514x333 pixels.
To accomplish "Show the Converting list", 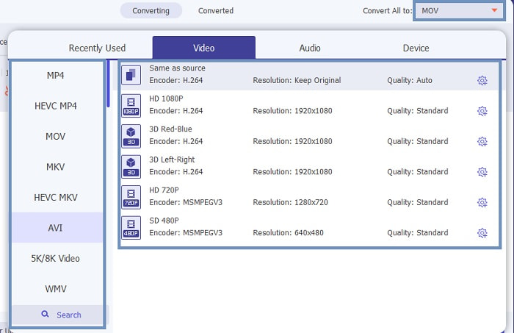I will (x=151, y=10).
